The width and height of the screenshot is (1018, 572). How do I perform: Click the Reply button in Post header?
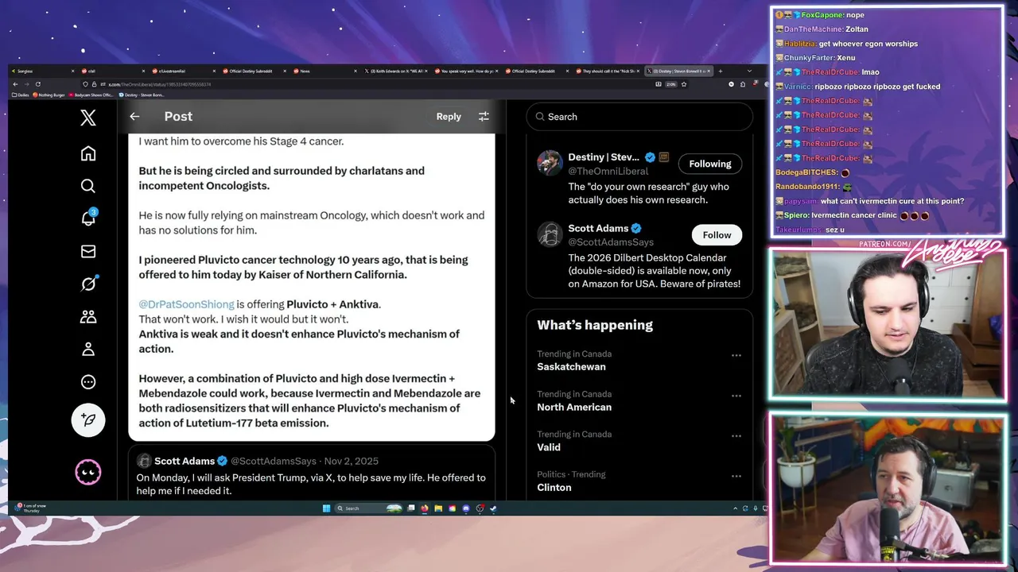pos(449,116)
